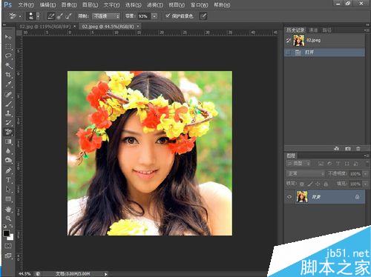Enable Sampling: Once mode
The image size is (371, 277).
click(x=59, y=16)
